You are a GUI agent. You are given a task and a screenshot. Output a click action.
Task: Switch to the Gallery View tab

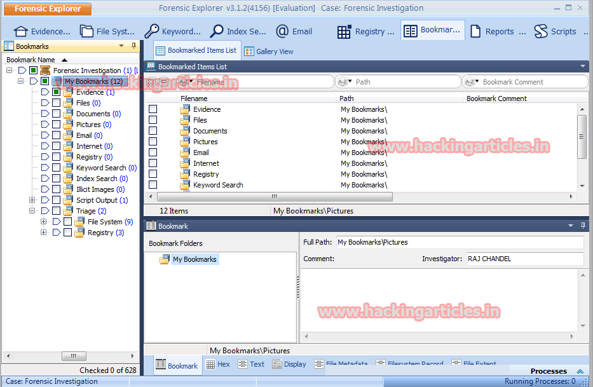coord(269,51)
